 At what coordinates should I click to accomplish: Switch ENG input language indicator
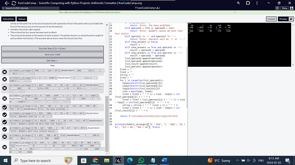coord(261,160)
